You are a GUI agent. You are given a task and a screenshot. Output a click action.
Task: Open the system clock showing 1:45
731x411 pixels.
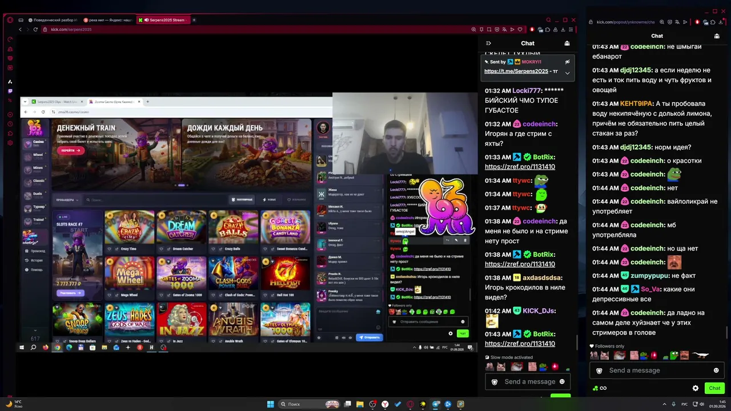717,404
